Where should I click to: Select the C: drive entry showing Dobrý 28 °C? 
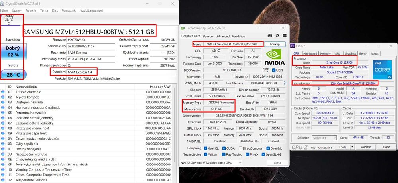[x=9, y=20]
